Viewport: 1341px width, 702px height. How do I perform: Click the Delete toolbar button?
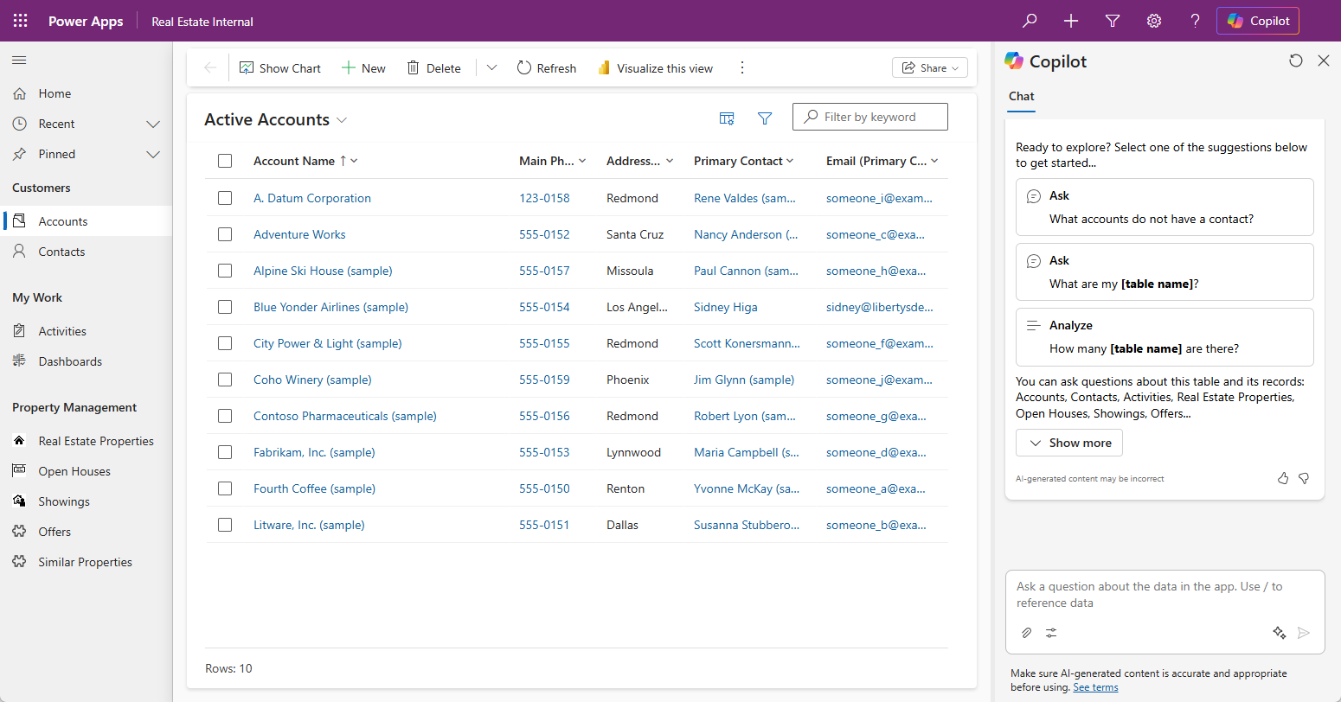tap(433, 68)
